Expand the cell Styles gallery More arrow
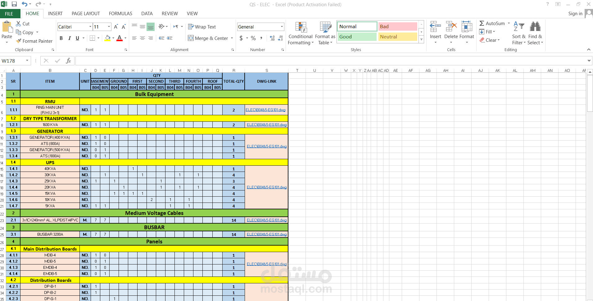Image resolution: width=593 pixels, height=301 pixels. click(421, 39)
